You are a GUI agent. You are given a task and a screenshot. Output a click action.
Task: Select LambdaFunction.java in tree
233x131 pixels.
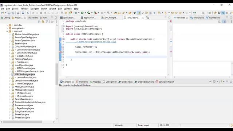pos(27,78)
